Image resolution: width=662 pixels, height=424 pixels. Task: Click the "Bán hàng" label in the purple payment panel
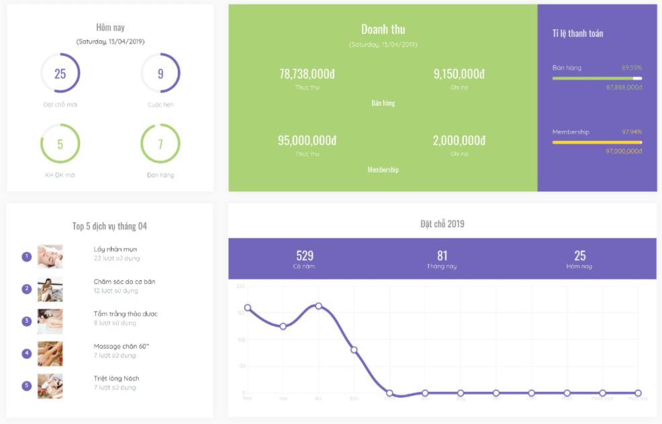pos(567,68)
